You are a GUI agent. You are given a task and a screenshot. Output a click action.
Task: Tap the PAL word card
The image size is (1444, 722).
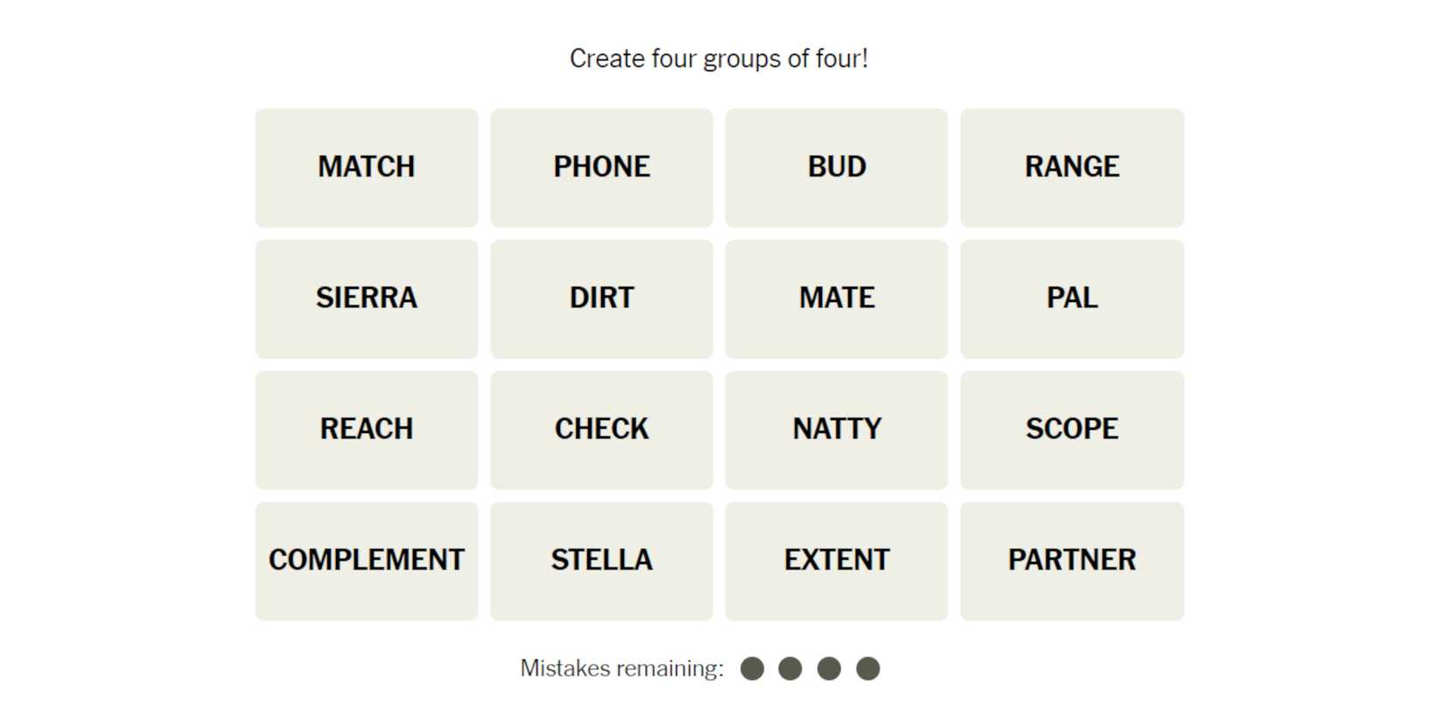click(1071, 298)
